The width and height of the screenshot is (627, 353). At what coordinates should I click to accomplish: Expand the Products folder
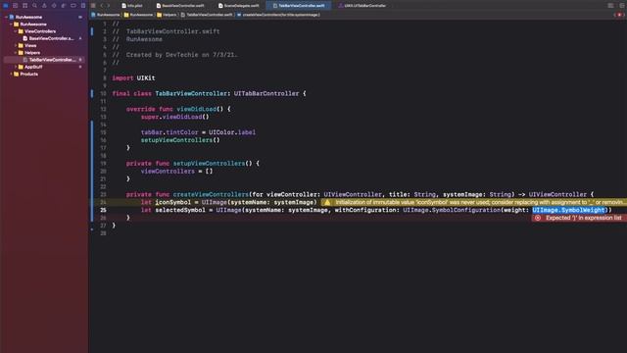(11, 75)
